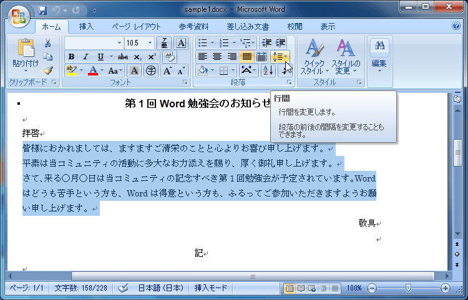The width and height of the screenshot is (468, 300).
Task: Apply strikethrough with the abc button
Action: pos(123,57)
